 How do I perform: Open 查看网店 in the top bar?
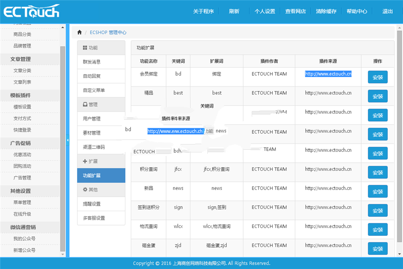pos(296,11)
